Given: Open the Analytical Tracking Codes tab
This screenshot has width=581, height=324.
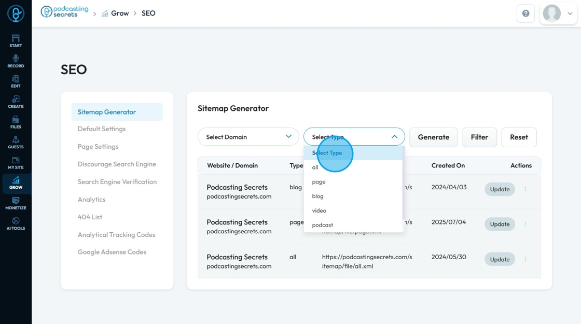Looking at the screenshot, I should click(x=117, y=235).
